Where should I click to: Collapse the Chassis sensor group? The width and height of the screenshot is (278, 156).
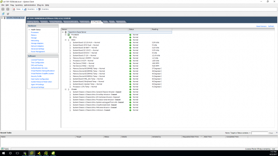66,89
